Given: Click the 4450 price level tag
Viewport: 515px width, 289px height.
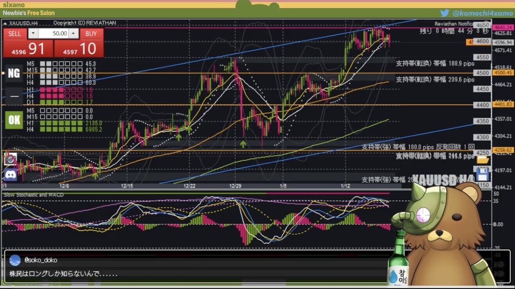Looking at the screenshot, I should (482, 89).
